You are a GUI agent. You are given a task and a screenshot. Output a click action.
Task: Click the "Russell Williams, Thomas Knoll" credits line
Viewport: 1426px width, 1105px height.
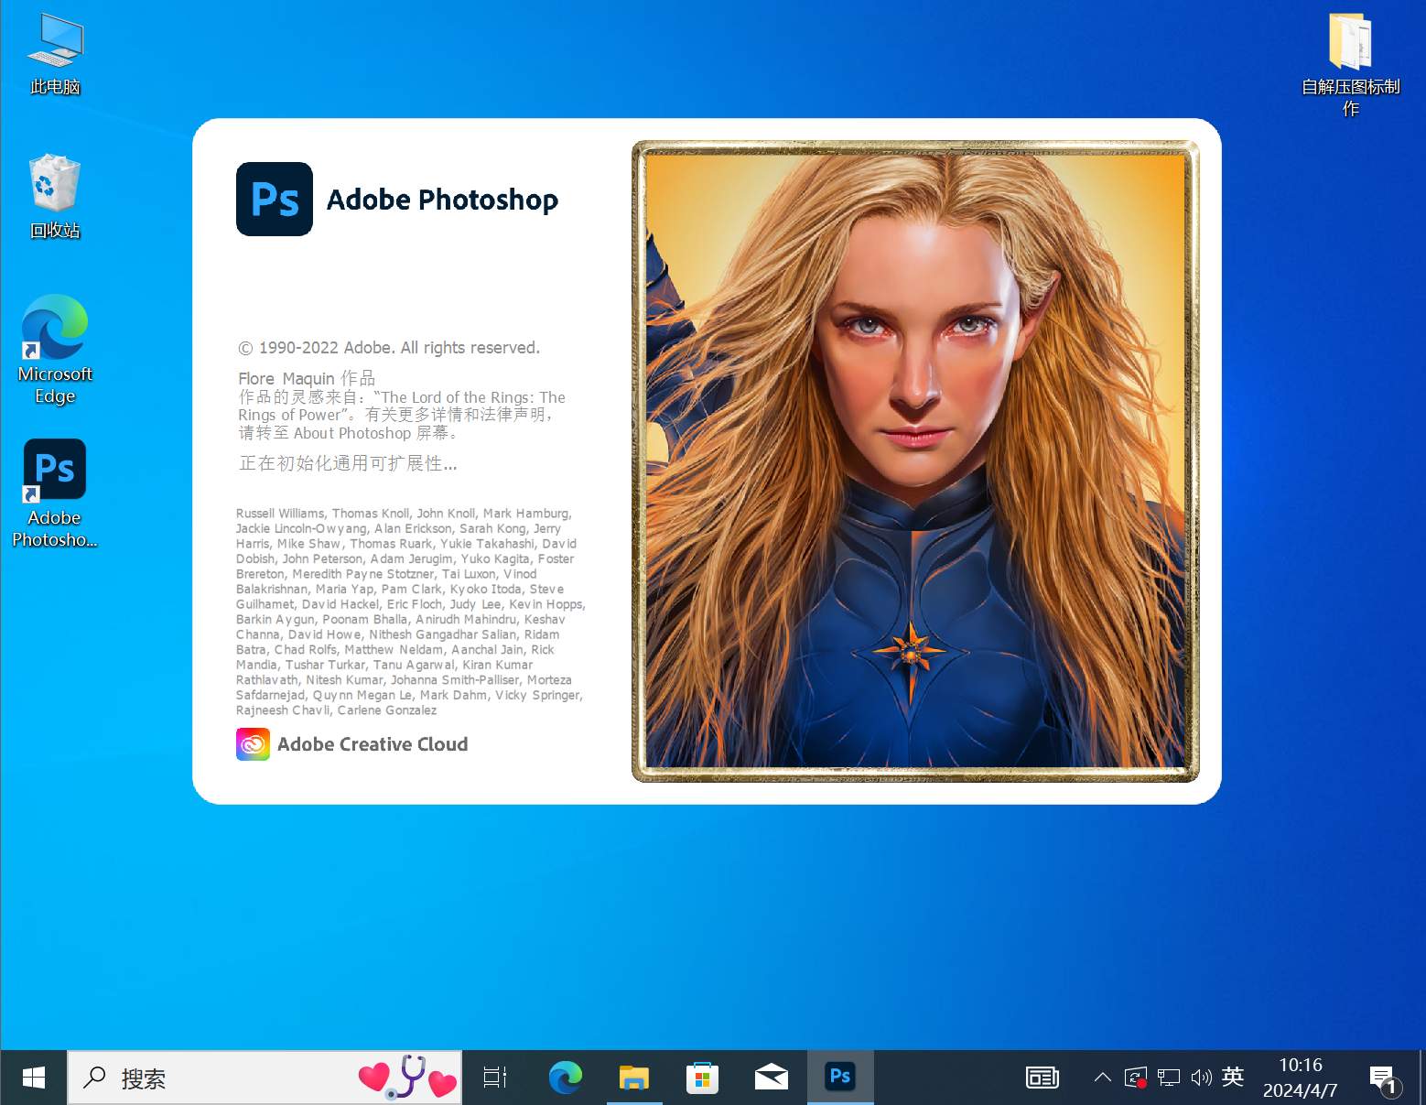[x=404, y=514]
